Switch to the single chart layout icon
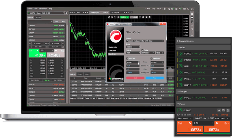Viewport: 232px width, 138px height. point(192,17)
